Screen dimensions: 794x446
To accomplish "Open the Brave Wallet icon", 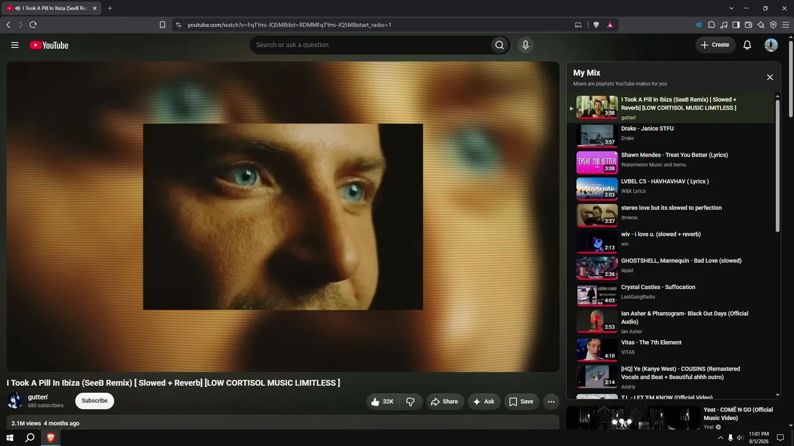I will (749, 25).
